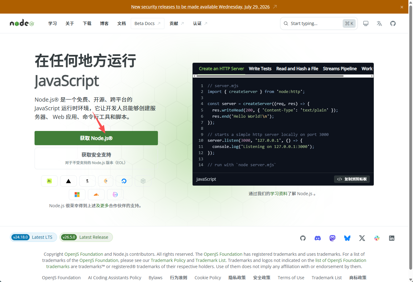Open the Cloudflare sponsor logo
Screen dimensions: 413x282
tap(96, 194)
